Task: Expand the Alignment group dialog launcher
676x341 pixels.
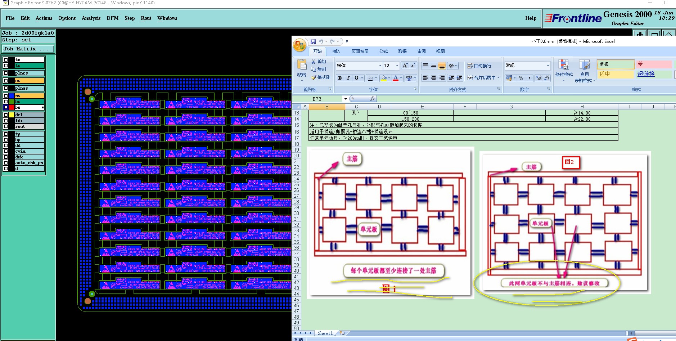Action: click(499, 89)
